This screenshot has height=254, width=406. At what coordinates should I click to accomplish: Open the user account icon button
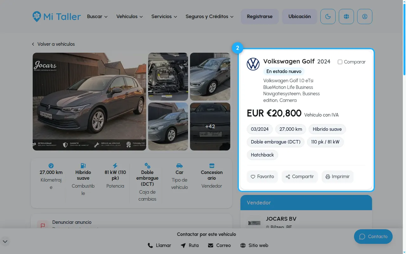[365, 17]
